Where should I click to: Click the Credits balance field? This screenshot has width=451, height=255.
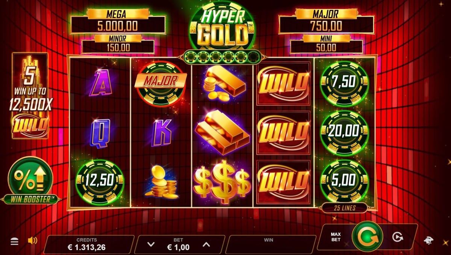pos(89,244)
